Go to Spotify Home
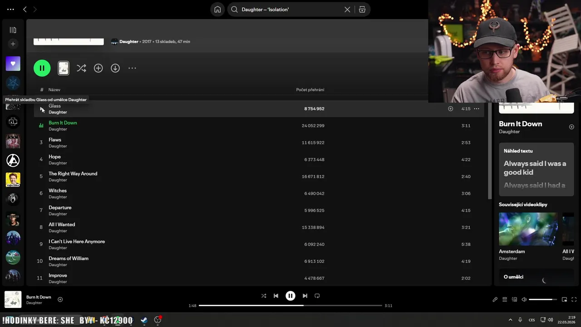 [x=217, y=10]
